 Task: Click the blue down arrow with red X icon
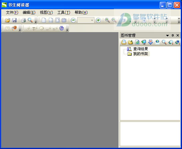pyautogui.click(x=151, y=42)
